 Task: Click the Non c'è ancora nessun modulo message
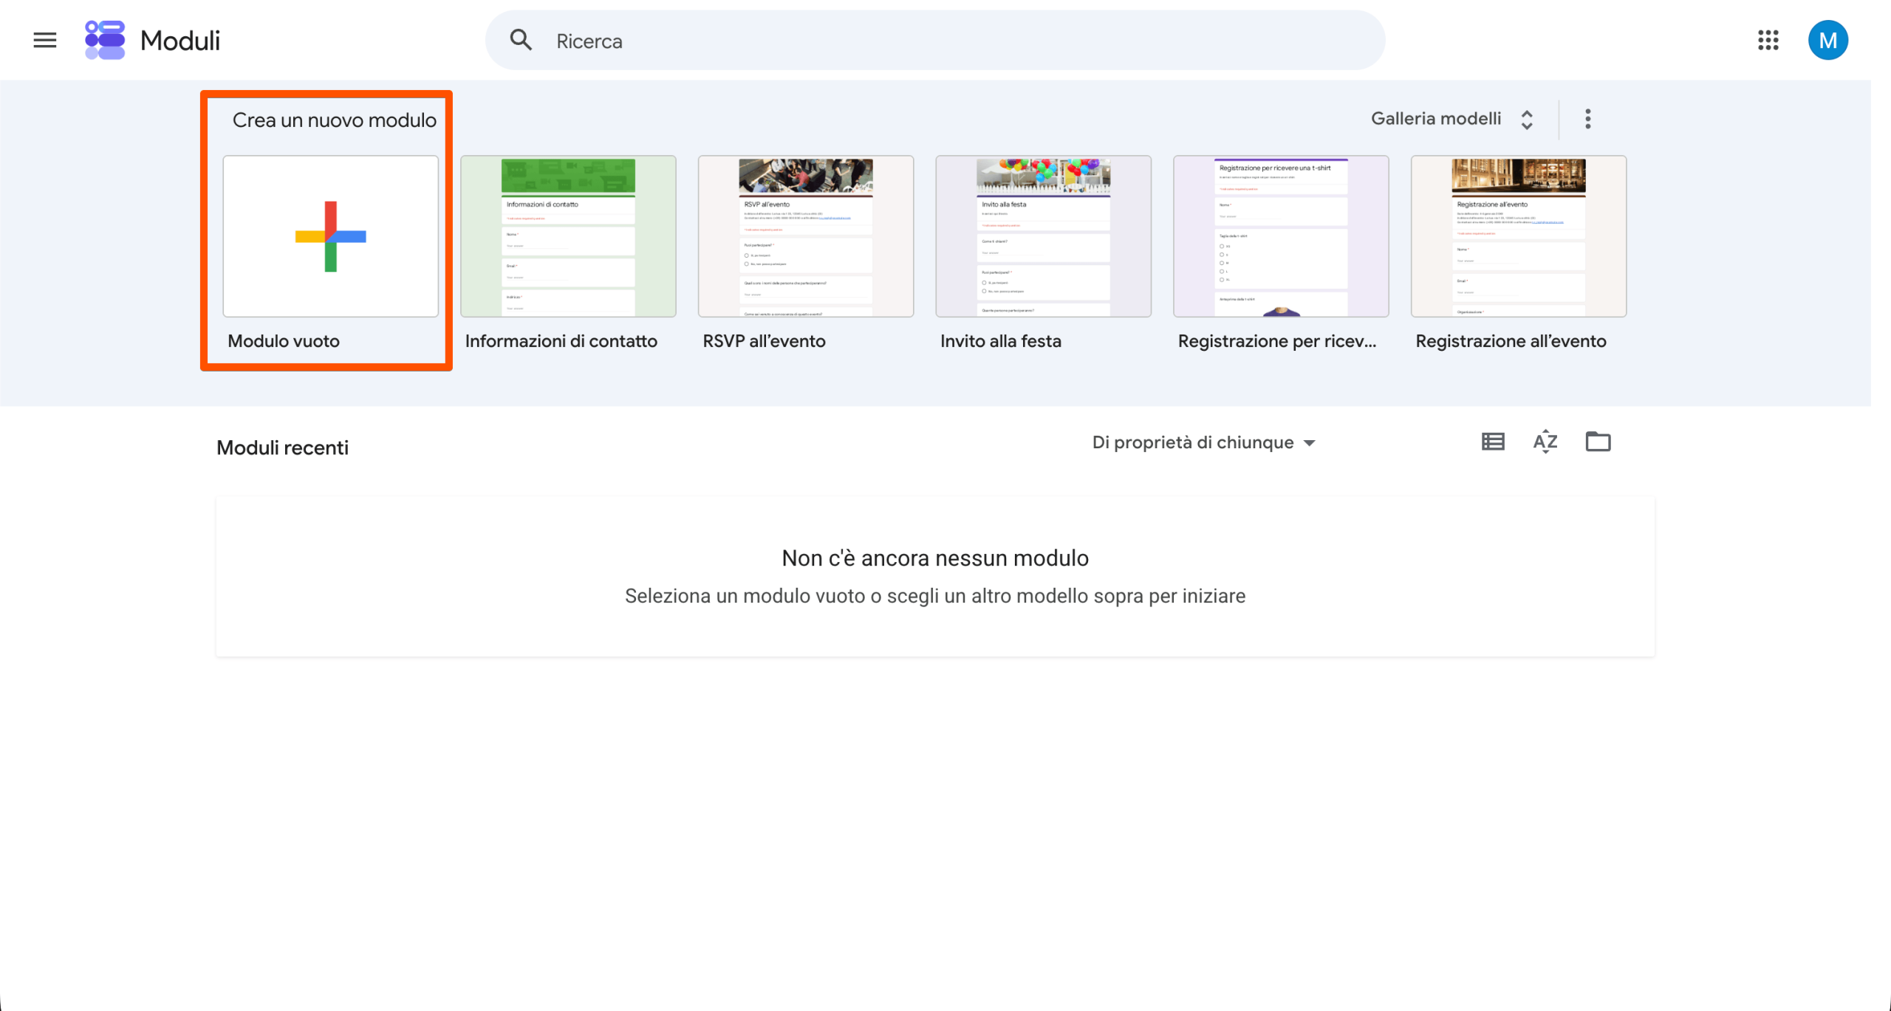[x=935, y=558]
